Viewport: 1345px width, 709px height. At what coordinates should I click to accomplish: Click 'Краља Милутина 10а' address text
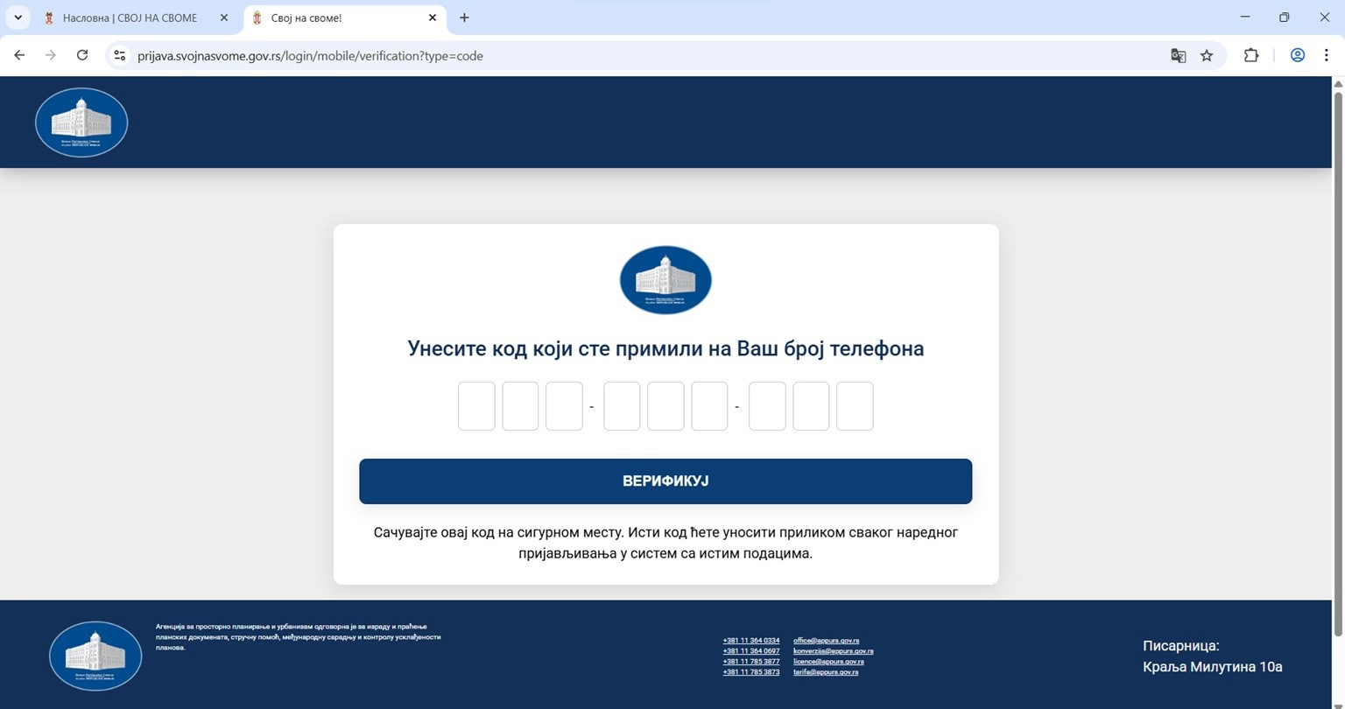[x=1212, y=667]
